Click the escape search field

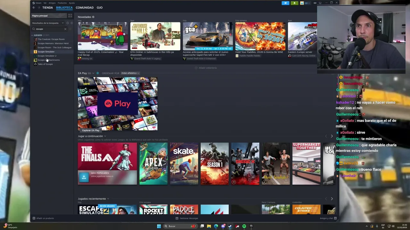pyautogui.click(x=49, y=29)
